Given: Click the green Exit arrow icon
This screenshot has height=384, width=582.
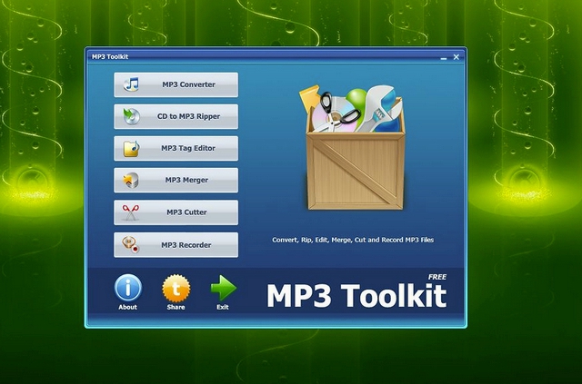Looking at the screenshot, I should pyautogui.click(x=223, y=288).
